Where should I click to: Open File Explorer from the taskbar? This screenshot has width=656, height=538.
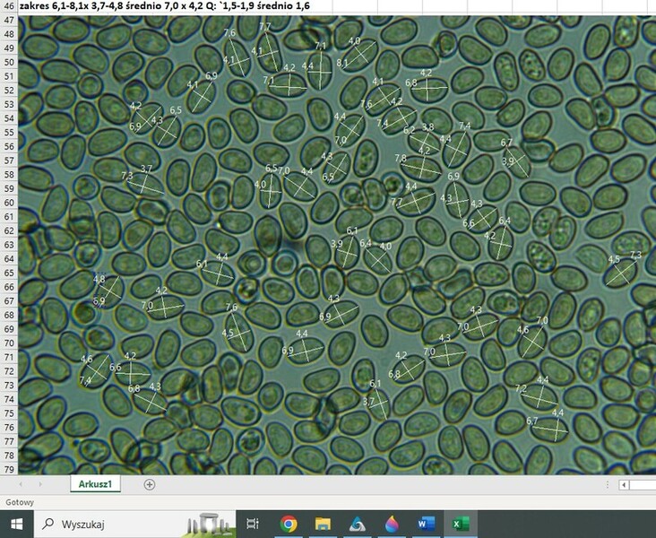323,524
